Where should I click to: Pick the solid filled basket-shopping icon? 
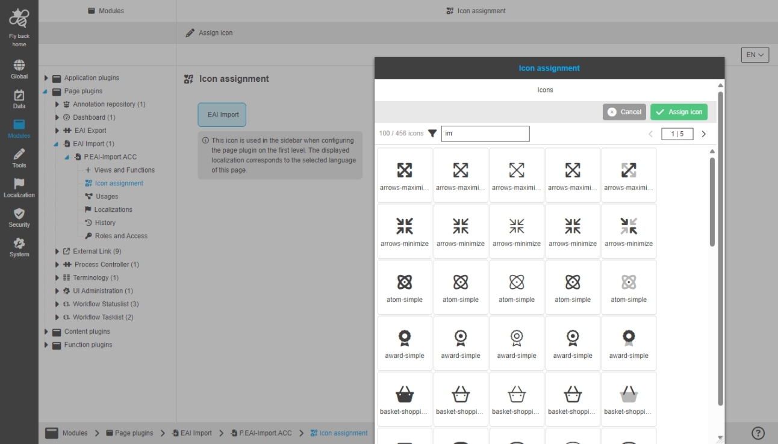(405, 399)
